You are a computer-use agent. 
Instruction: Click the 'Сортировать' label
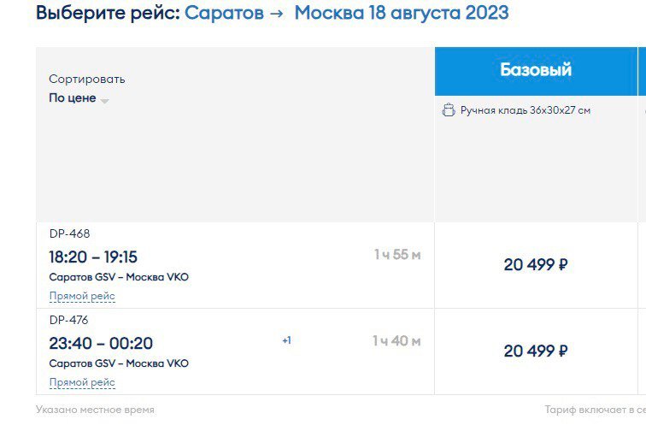[x=87, y=80]
